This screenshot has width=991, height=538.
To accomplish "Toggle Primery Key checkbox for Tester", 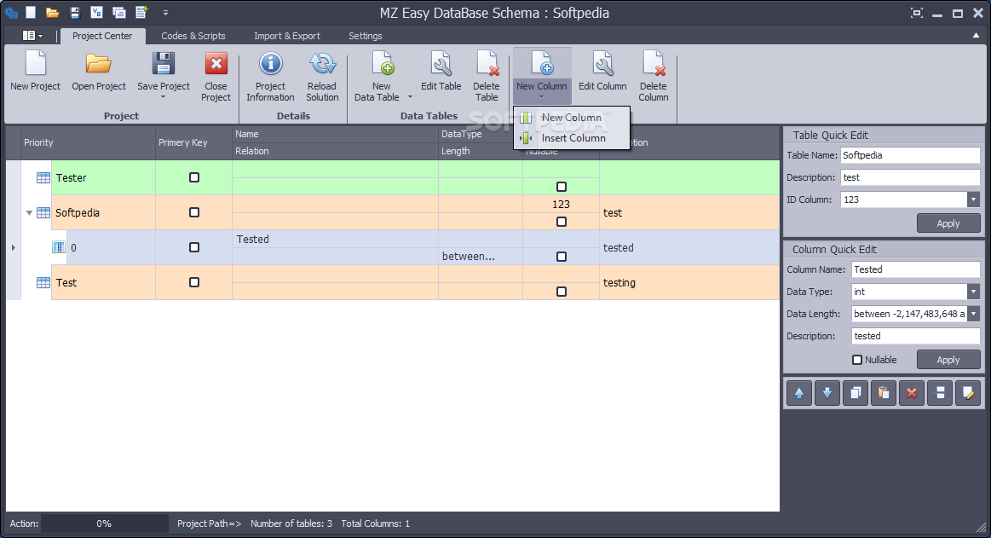I will click(x=194, y=177).
